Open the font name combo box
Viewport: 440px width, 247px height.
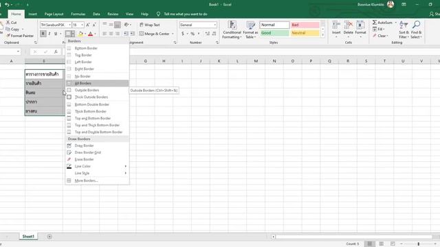tap(56, 25)
